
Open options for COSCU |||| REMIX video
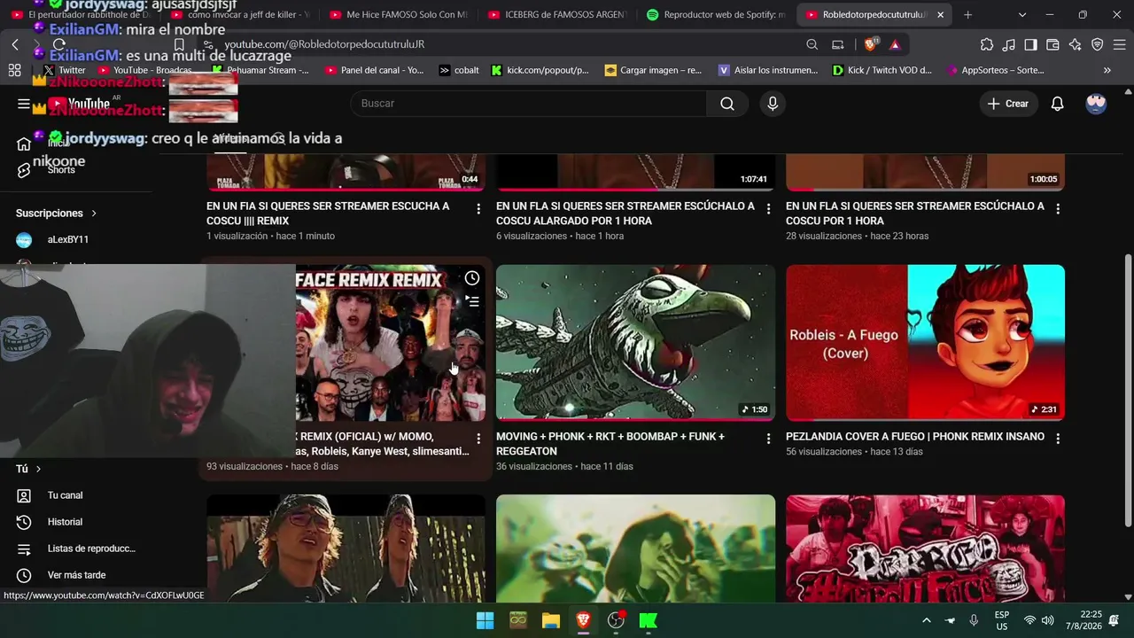478,209
